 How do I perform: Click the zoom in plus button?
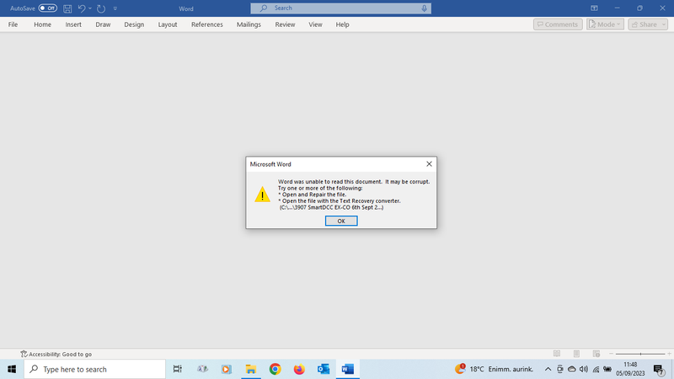coord(669,354)
